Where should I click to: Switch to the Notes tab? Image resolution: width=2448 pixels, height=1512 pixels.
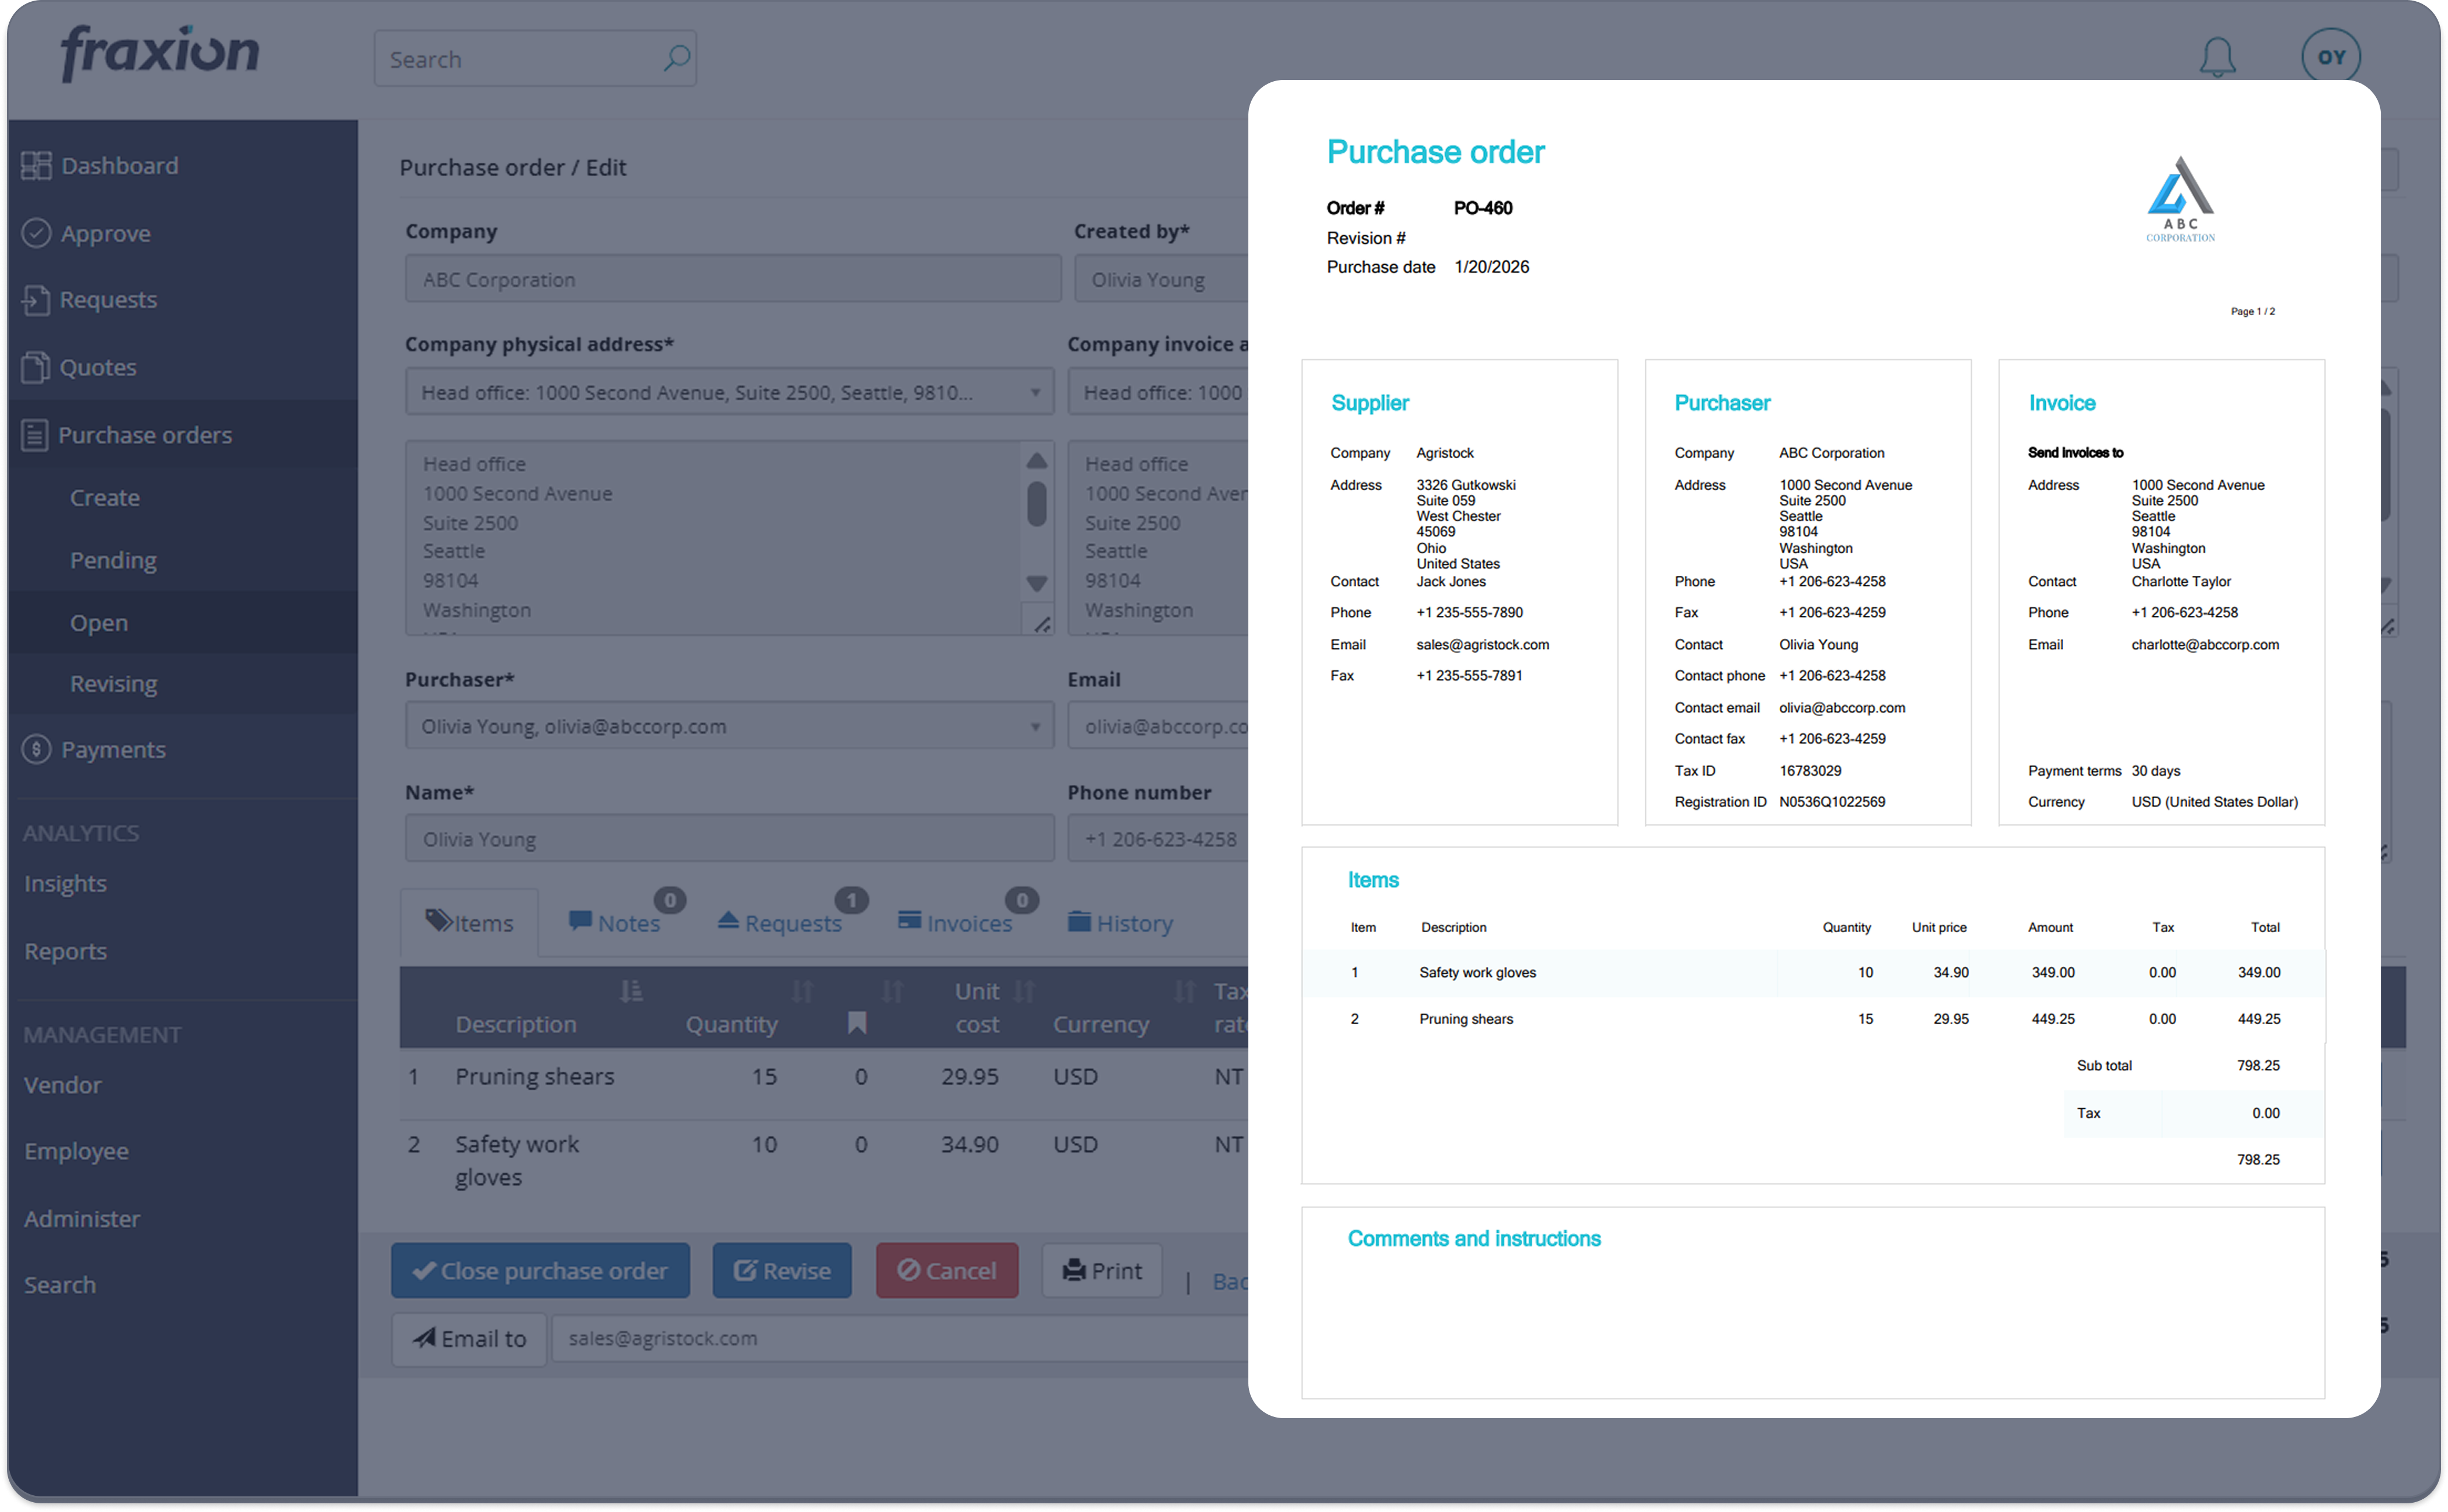tap(614, 923)
